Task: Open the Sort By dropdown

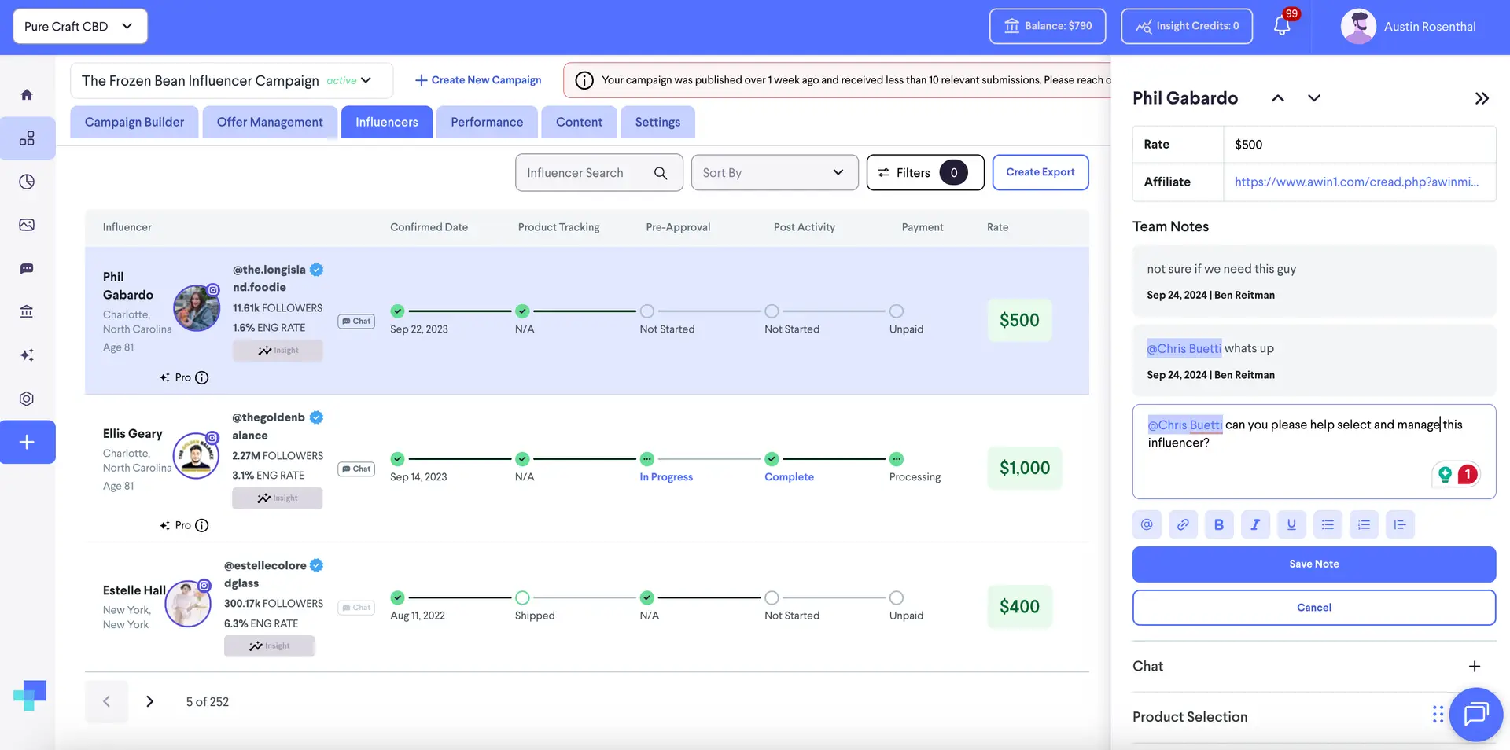Action: coord(774,173)
